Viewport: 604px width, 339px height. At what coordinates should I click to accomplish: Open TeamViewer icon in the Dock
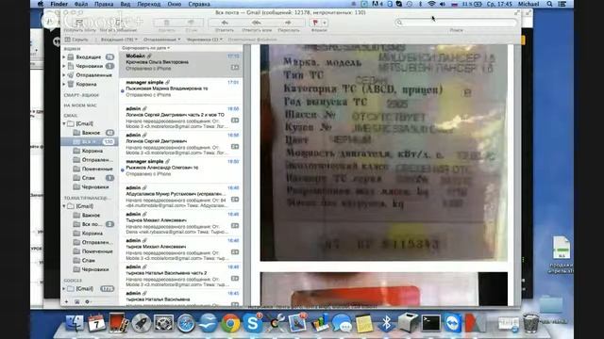point(453,323)
